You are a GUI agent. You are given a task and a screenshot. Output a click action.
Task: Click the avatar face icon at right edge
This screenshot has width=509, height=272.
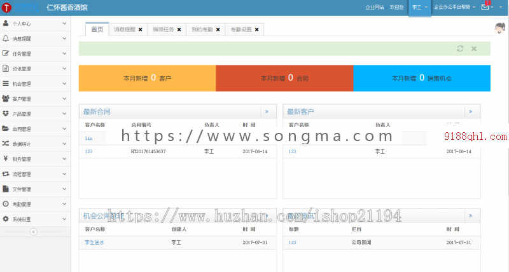(500, 28)
